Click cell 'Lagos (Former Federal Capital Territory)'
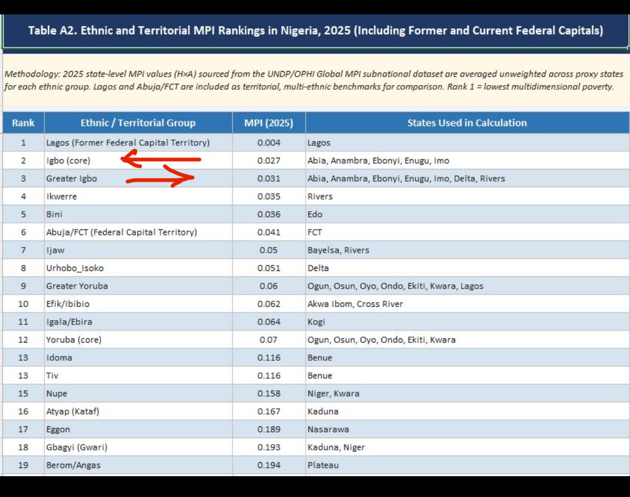This screenshot has height=497, width=630. (x=138, y=143)
